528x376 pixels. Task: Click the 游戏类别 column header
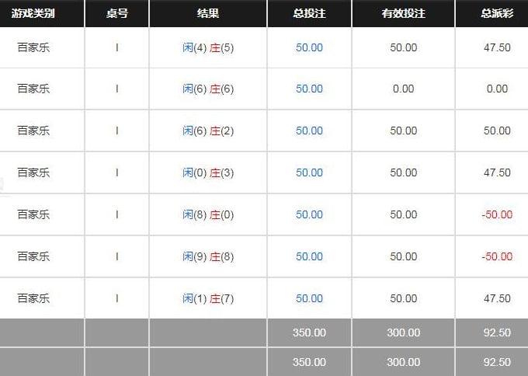(36, 13)
